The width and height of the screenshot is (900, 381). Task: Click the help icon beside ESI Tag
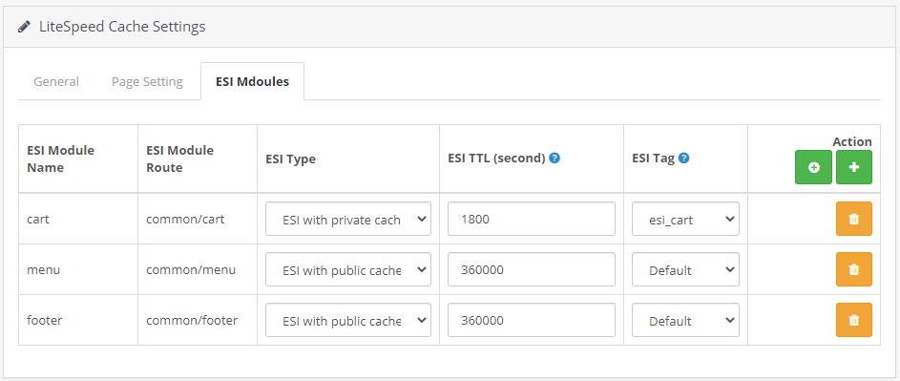[x=683, y=158]
